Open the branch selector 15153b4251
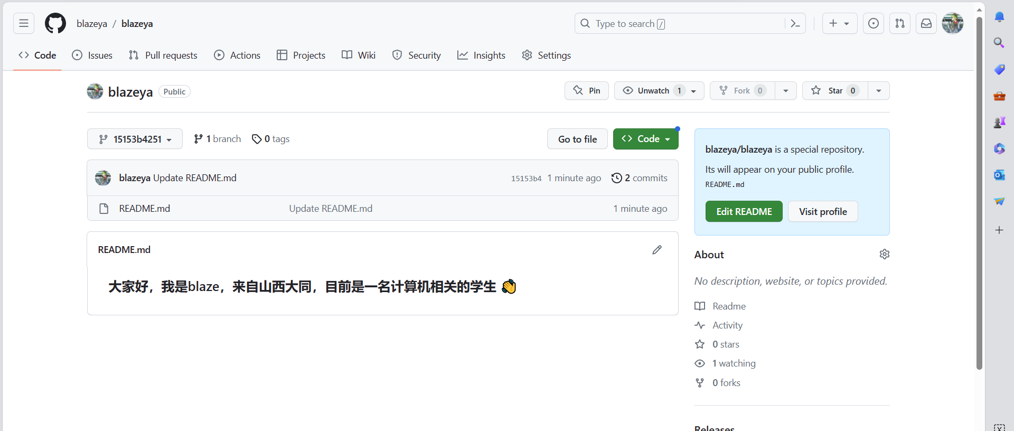Viewport: 1014px width, 431px height. click(135, 139)
